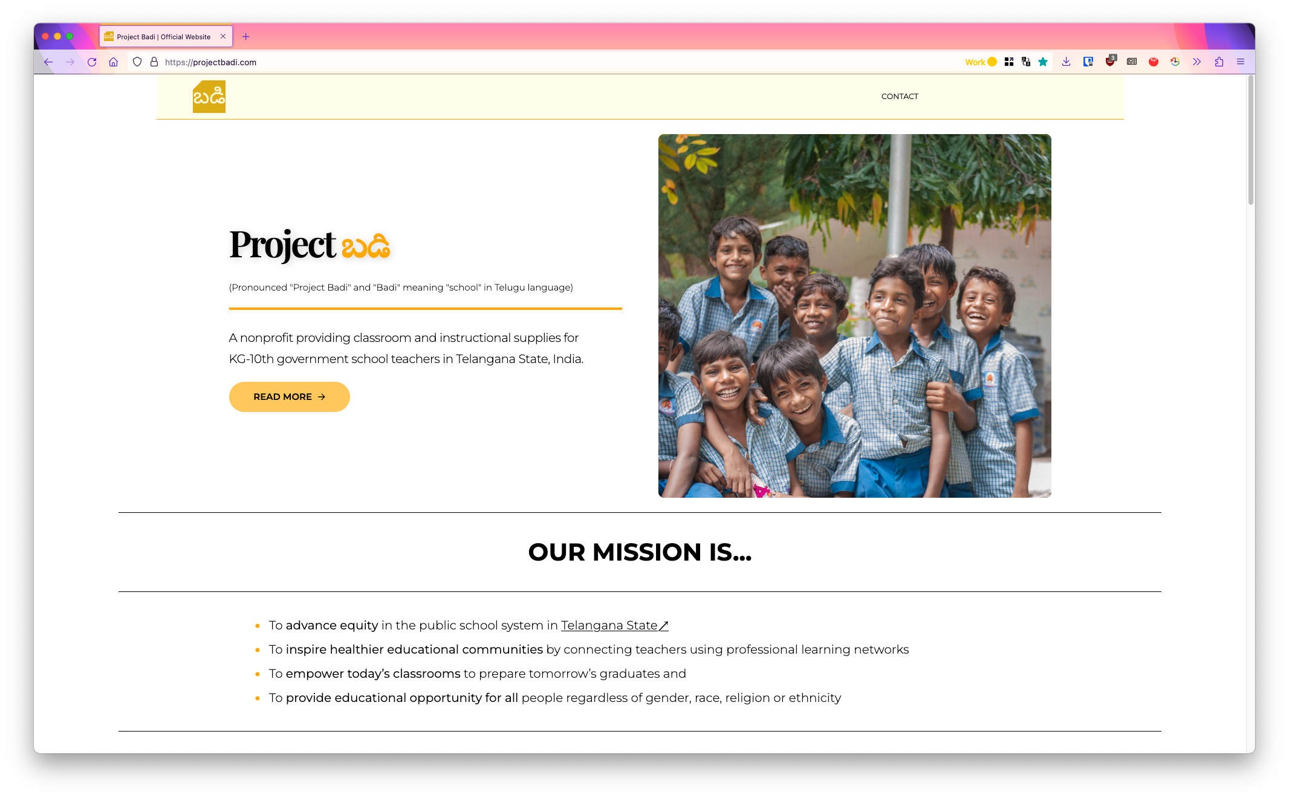The height and width of the screenshot is (798, 1289).
Task: Open the CONTACT nav link
Action: [x=900, y=97]
